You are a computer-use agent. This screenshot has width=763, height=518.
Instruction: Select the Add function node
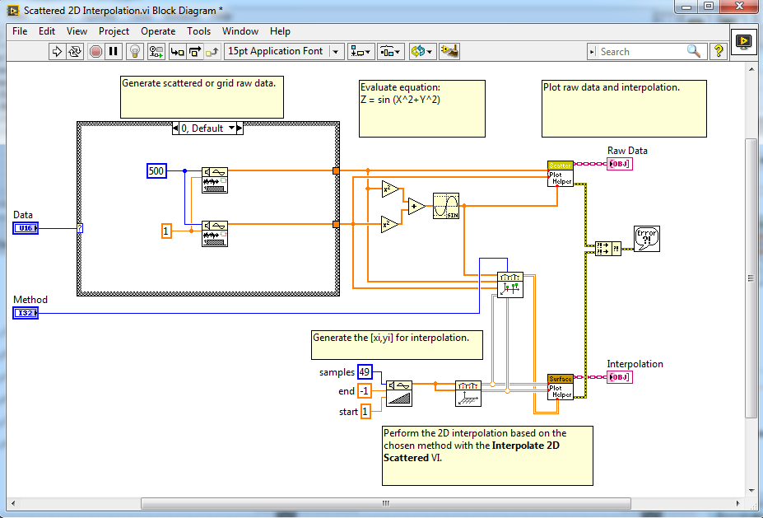click(416, 207)
